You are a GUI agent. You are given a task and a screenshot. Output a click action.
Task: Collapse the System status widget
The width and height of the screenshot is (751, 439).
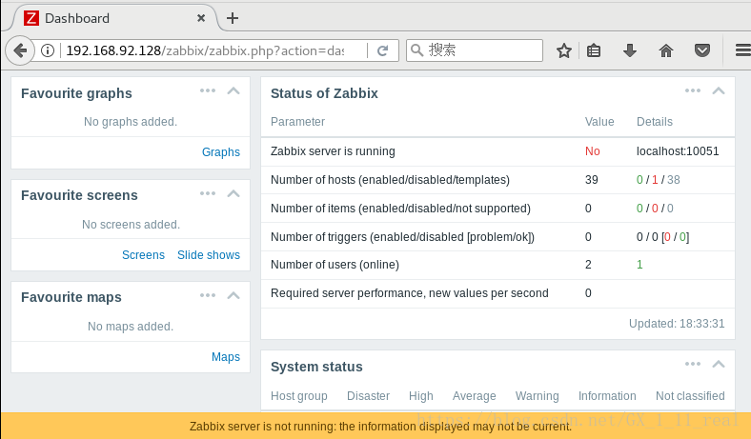point(719,364)
